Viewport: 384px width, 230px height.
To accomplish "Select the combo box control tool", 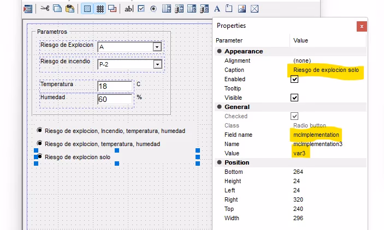I will [192, 9].
